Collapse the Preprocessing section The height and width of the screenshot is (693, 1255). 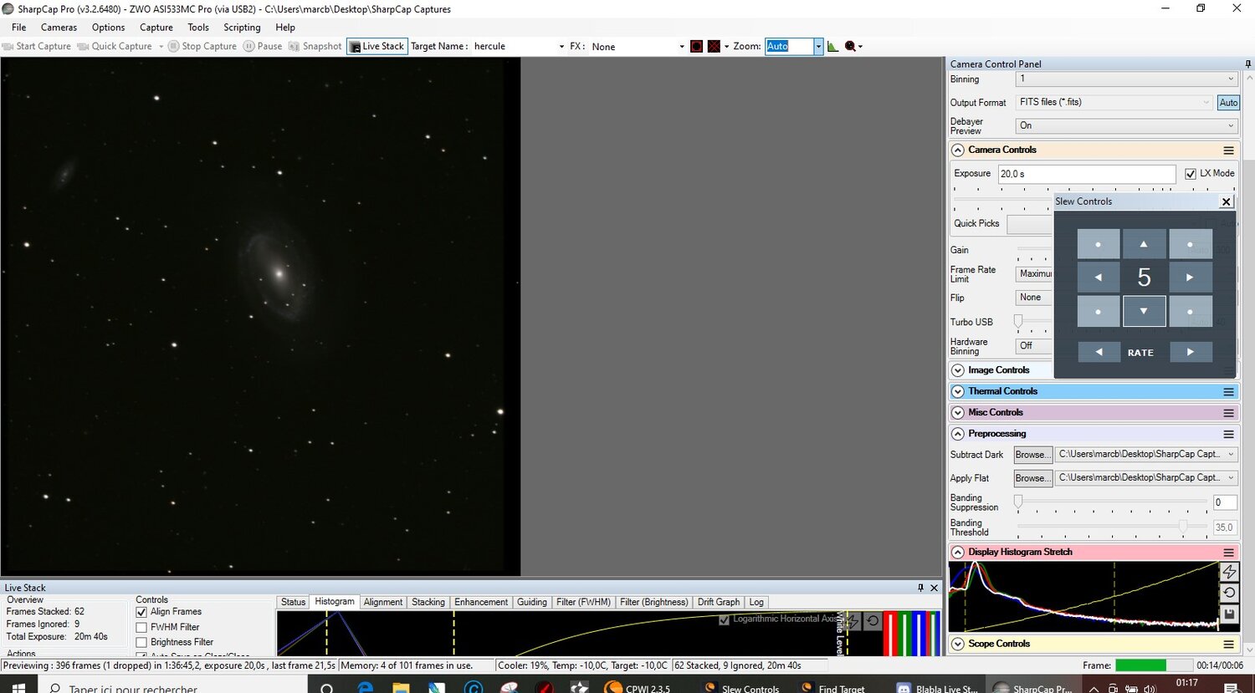coord(956,434)
